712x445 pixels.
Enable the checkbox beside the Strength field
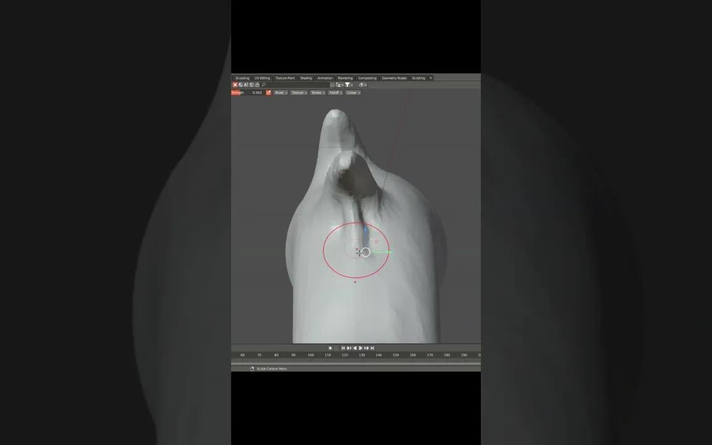[268, 93]
